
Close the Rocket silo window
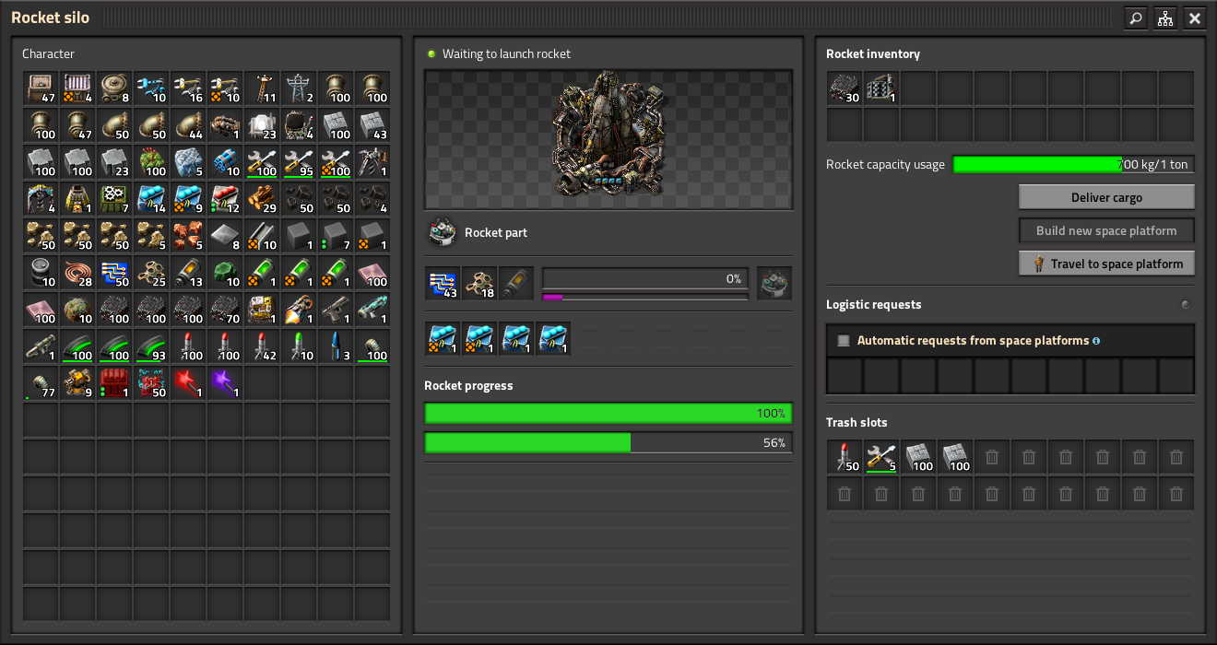tap(1195, 18)
